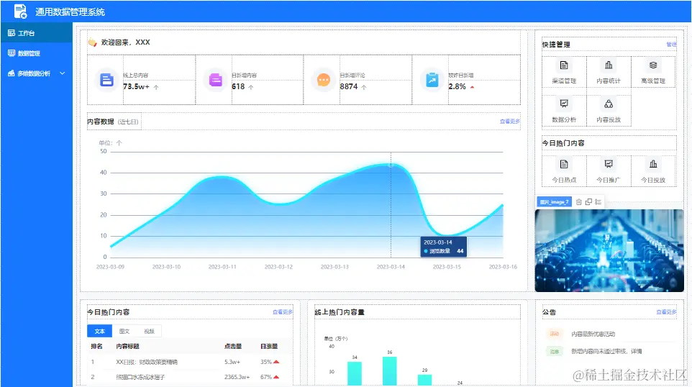Click the system logo icon in header
The image size is (692, 387).
tap(20, 12)
